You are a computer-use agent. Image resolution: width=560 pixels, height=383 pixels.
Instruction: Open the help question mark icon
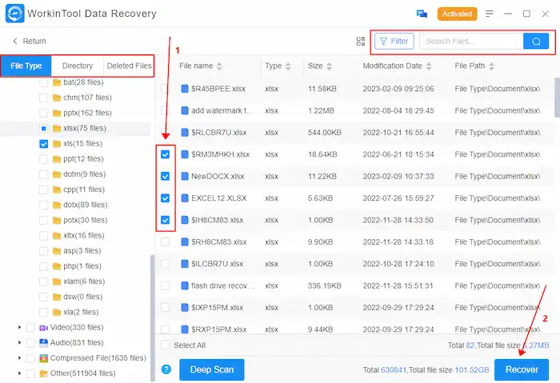[x=166, y=369]
